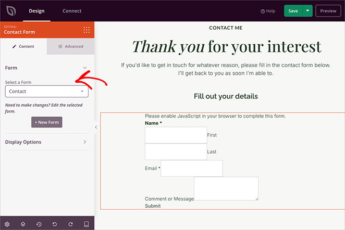The width and height of the screenshot is (345, 230).
Task: Collapse the Form section chevron
Action: 85,68
